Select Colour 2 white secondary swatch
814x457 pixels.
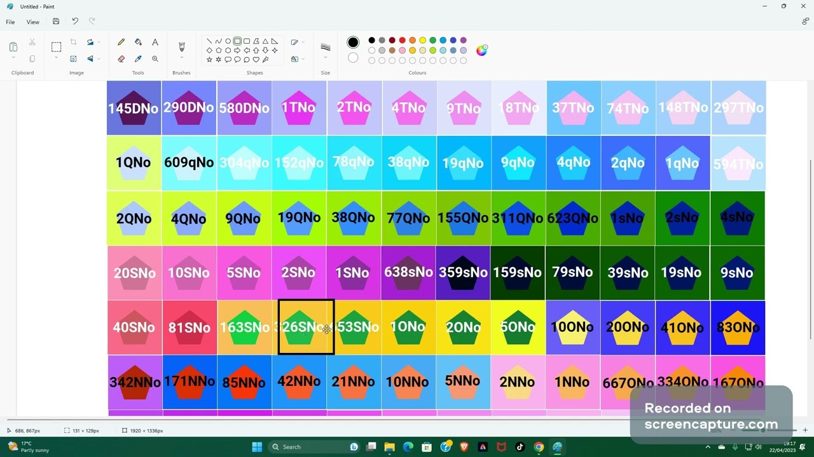[x=353, y=58]
